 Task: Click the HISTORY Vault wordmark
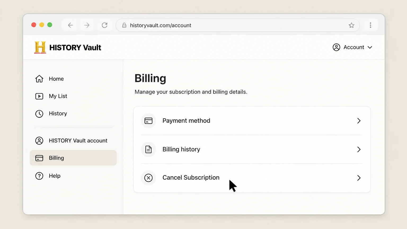pos(75,47)
